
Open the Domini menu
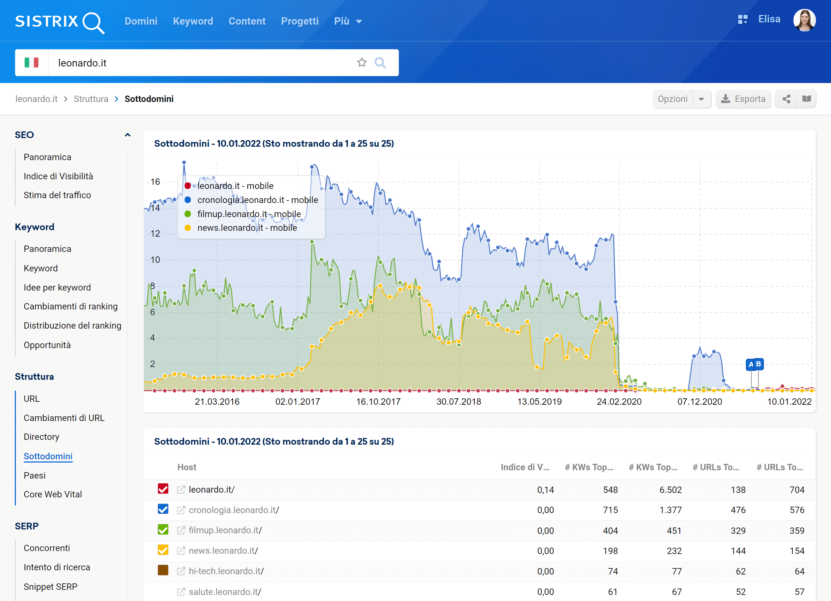[141, 21]
